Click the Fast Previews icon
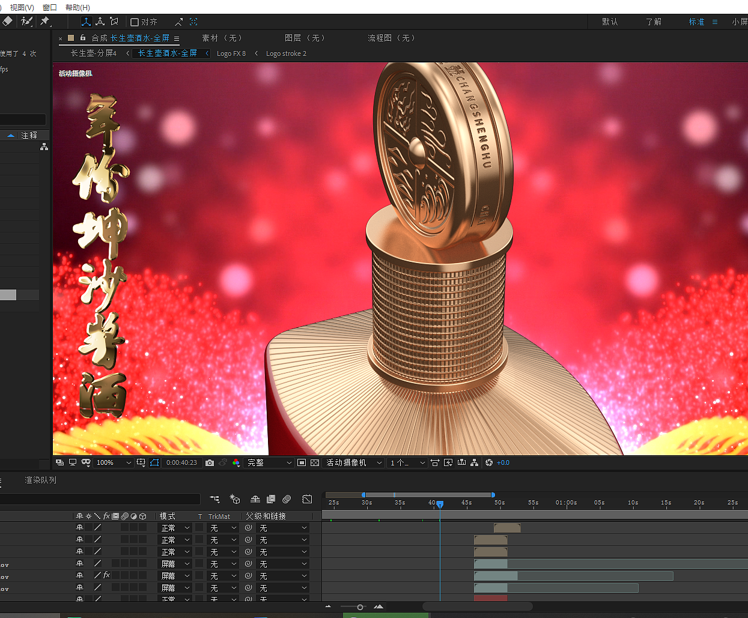Viewport: 748px width, 618px height. click(448, 462)
